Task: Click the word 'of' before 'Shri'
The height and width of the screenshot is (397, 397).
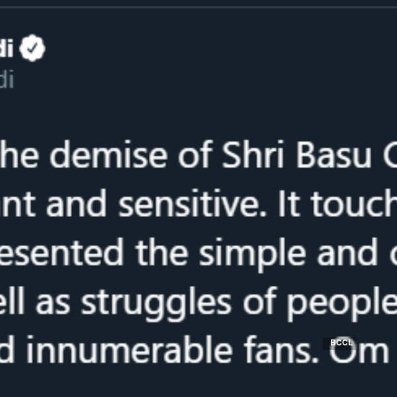Action: pos(195,154)
